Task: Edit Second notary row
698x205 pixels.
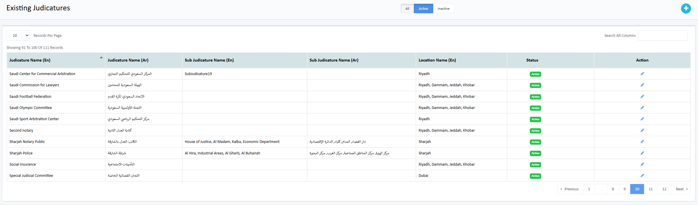Action: click(x=642, y=131)
